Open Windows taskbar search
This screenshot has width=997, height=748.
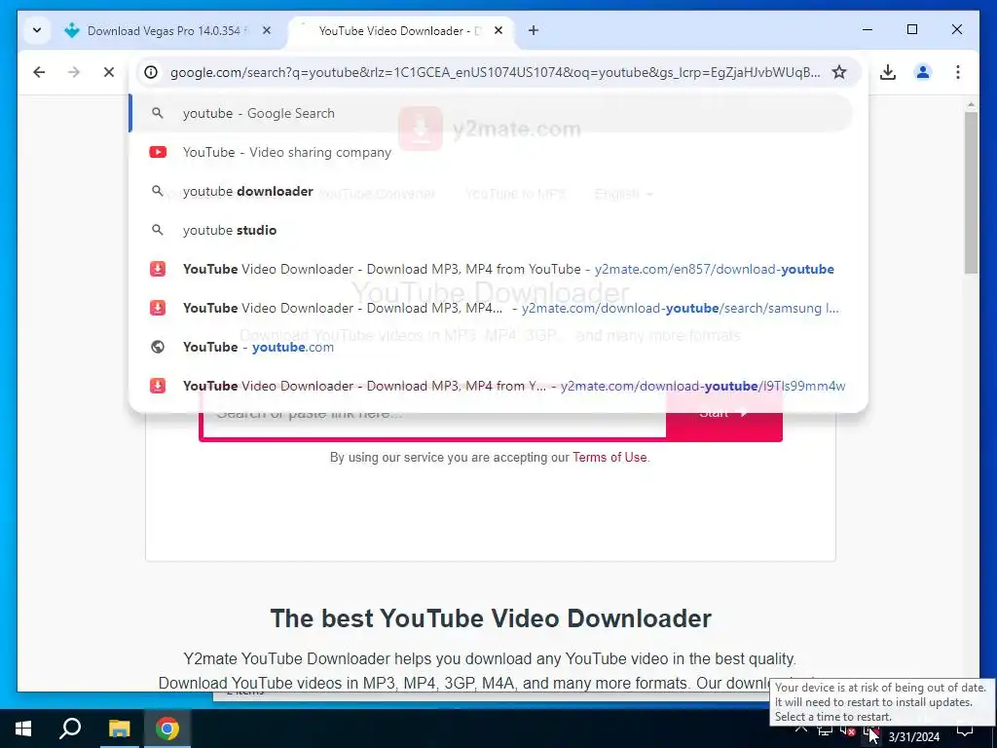[x=70, y=729]
